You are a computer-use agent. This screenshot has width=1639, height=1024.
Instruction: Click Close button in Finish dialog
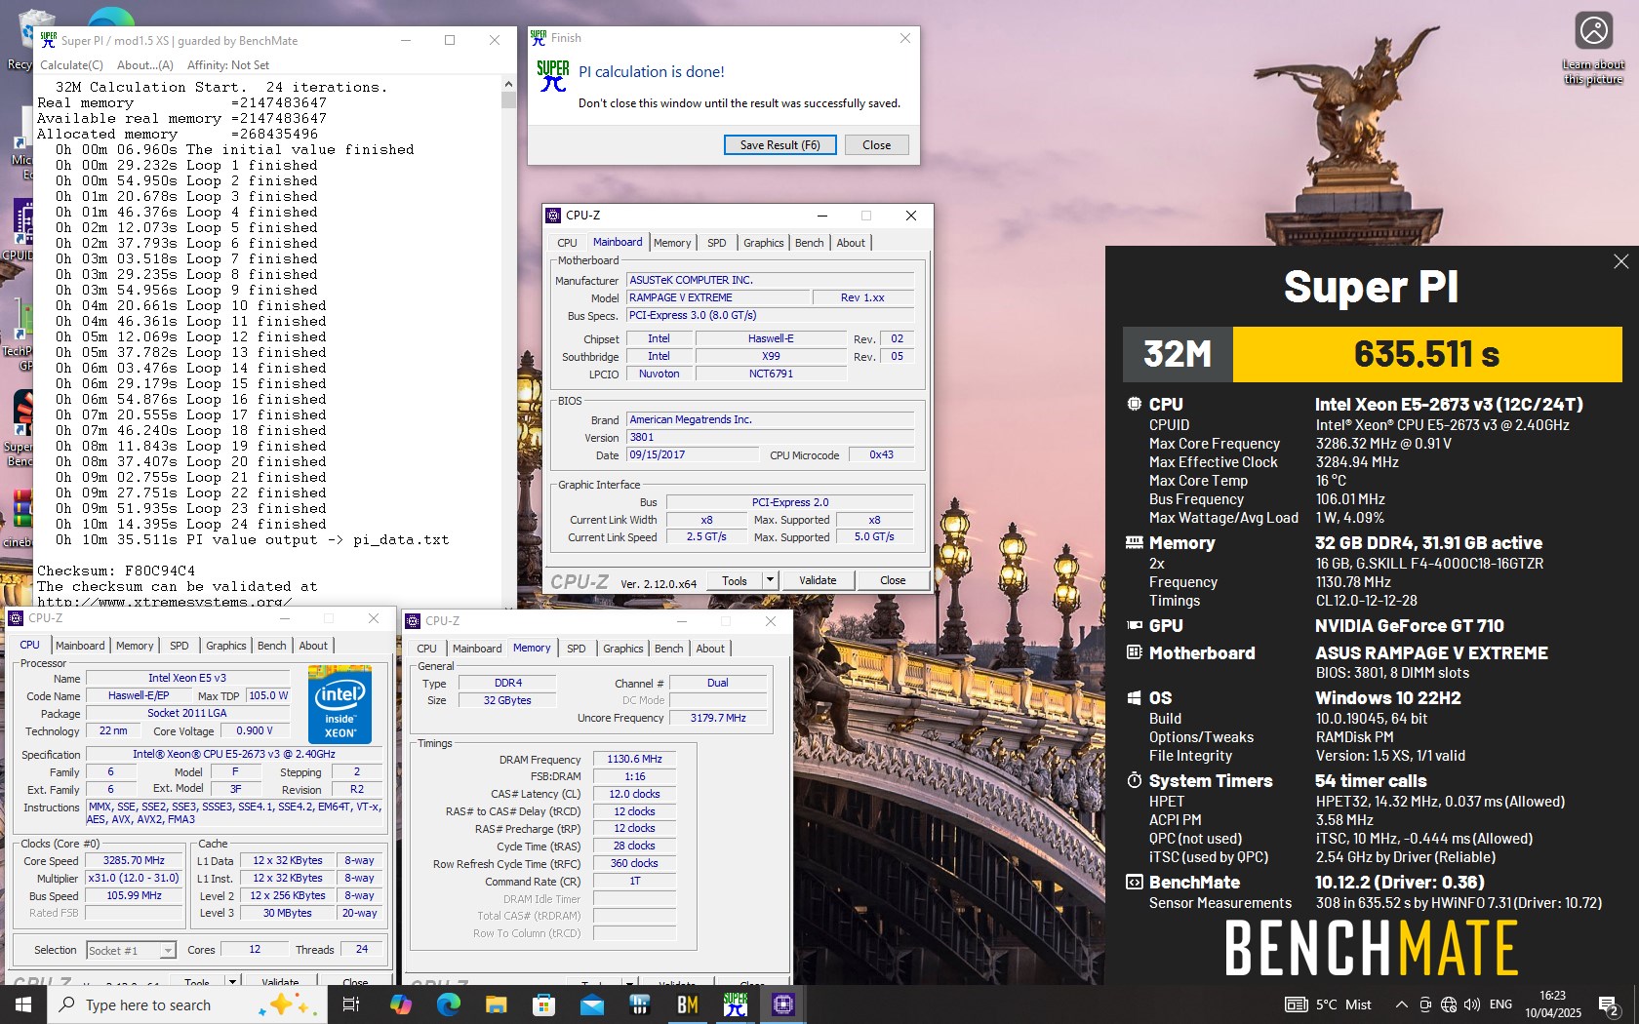pyautogui.click(x=876, y=145)
